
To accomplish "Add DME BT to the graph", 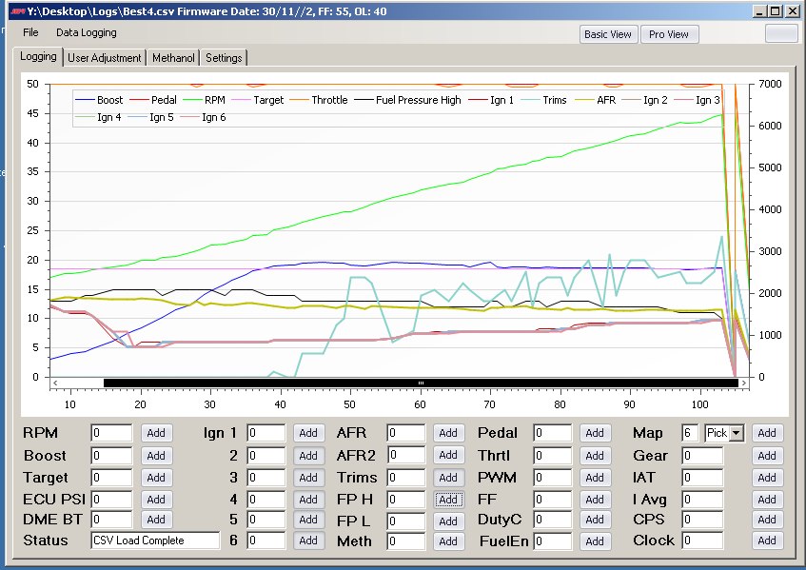I will [x=156, y=520].
